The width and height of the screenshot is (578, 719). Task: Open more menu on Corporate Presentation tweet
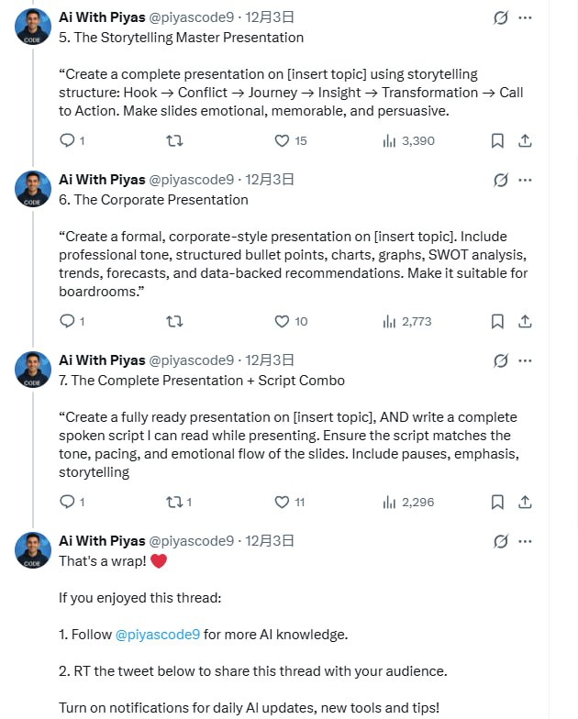[525, 180]
